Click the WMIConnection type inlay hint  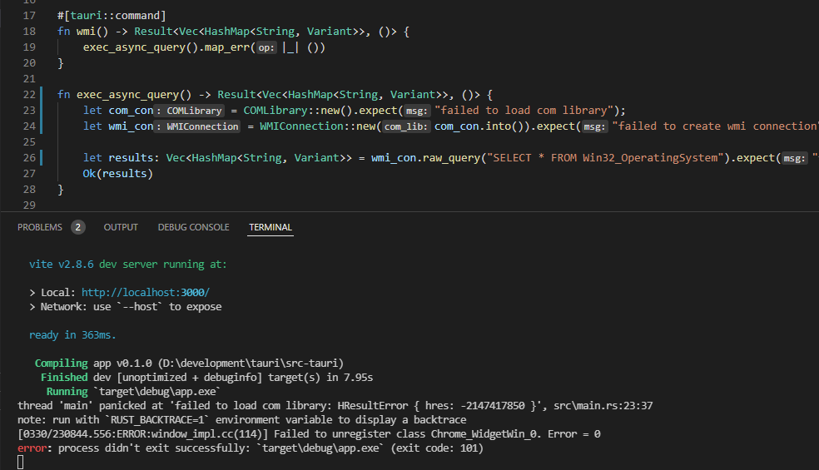197,126
